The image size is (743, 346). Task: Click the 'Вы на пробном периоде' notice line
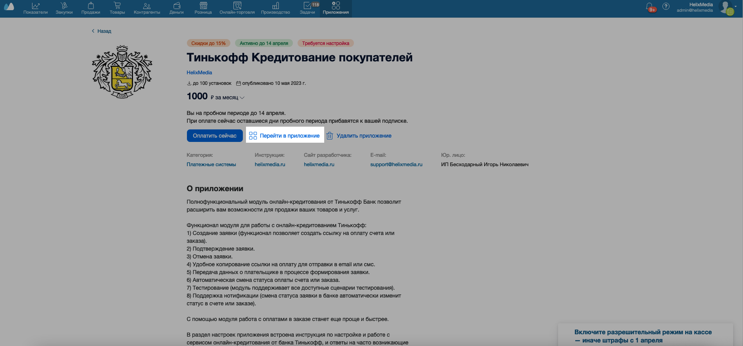point(236,113)
